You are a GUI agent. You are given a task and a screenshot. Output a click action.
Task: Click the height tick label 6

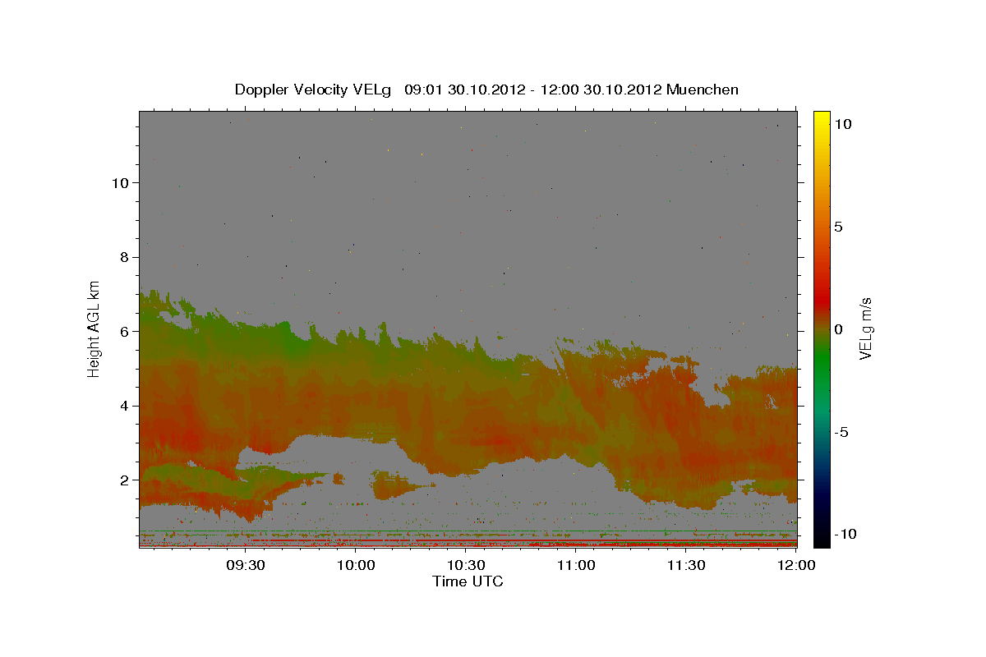(x=124, y=331)
